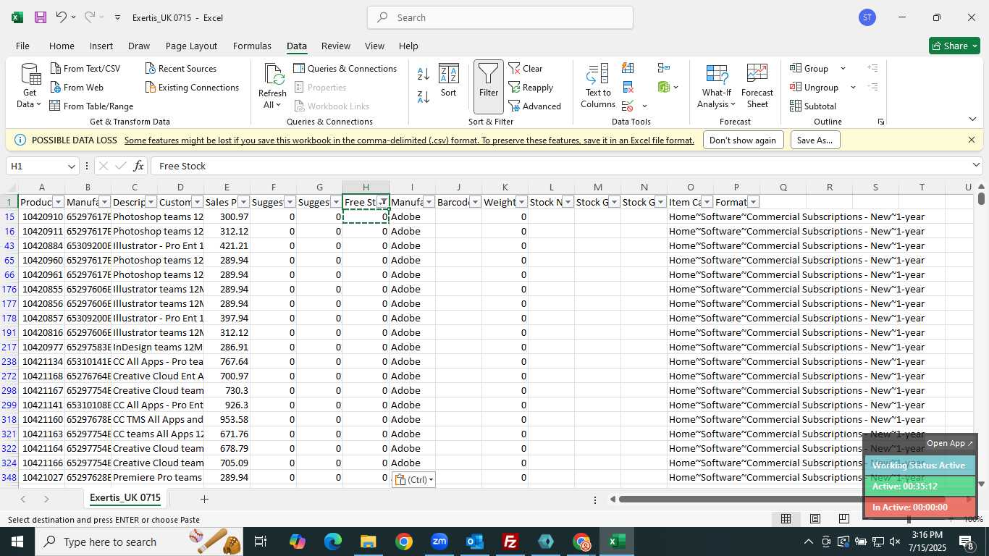Image resolution: width=989 pixels, height=556 pixels.
Task: Open the Name Box dropdown
Action: coord(71,167)
